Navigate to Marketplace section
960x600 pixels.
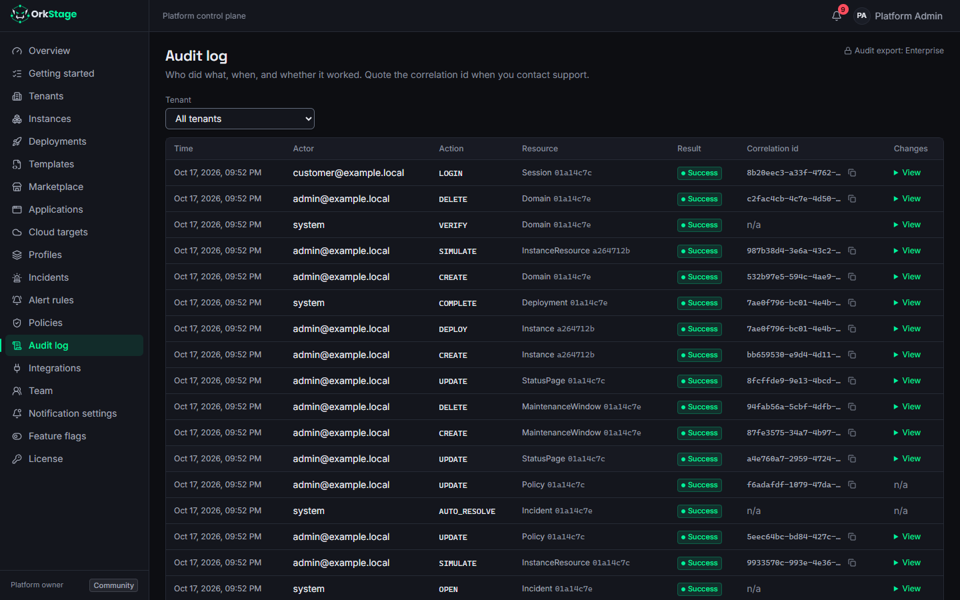pos(75,187)
